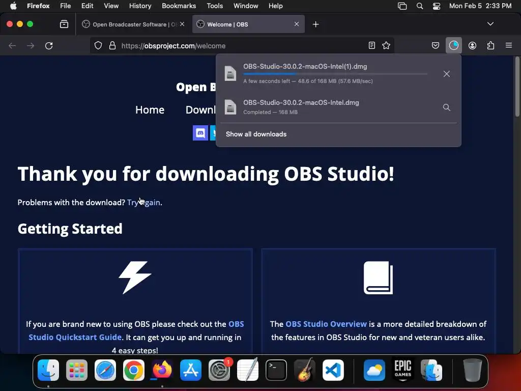
Task: Open Spotlight search in the menu bar
Action: pos(420,6)
